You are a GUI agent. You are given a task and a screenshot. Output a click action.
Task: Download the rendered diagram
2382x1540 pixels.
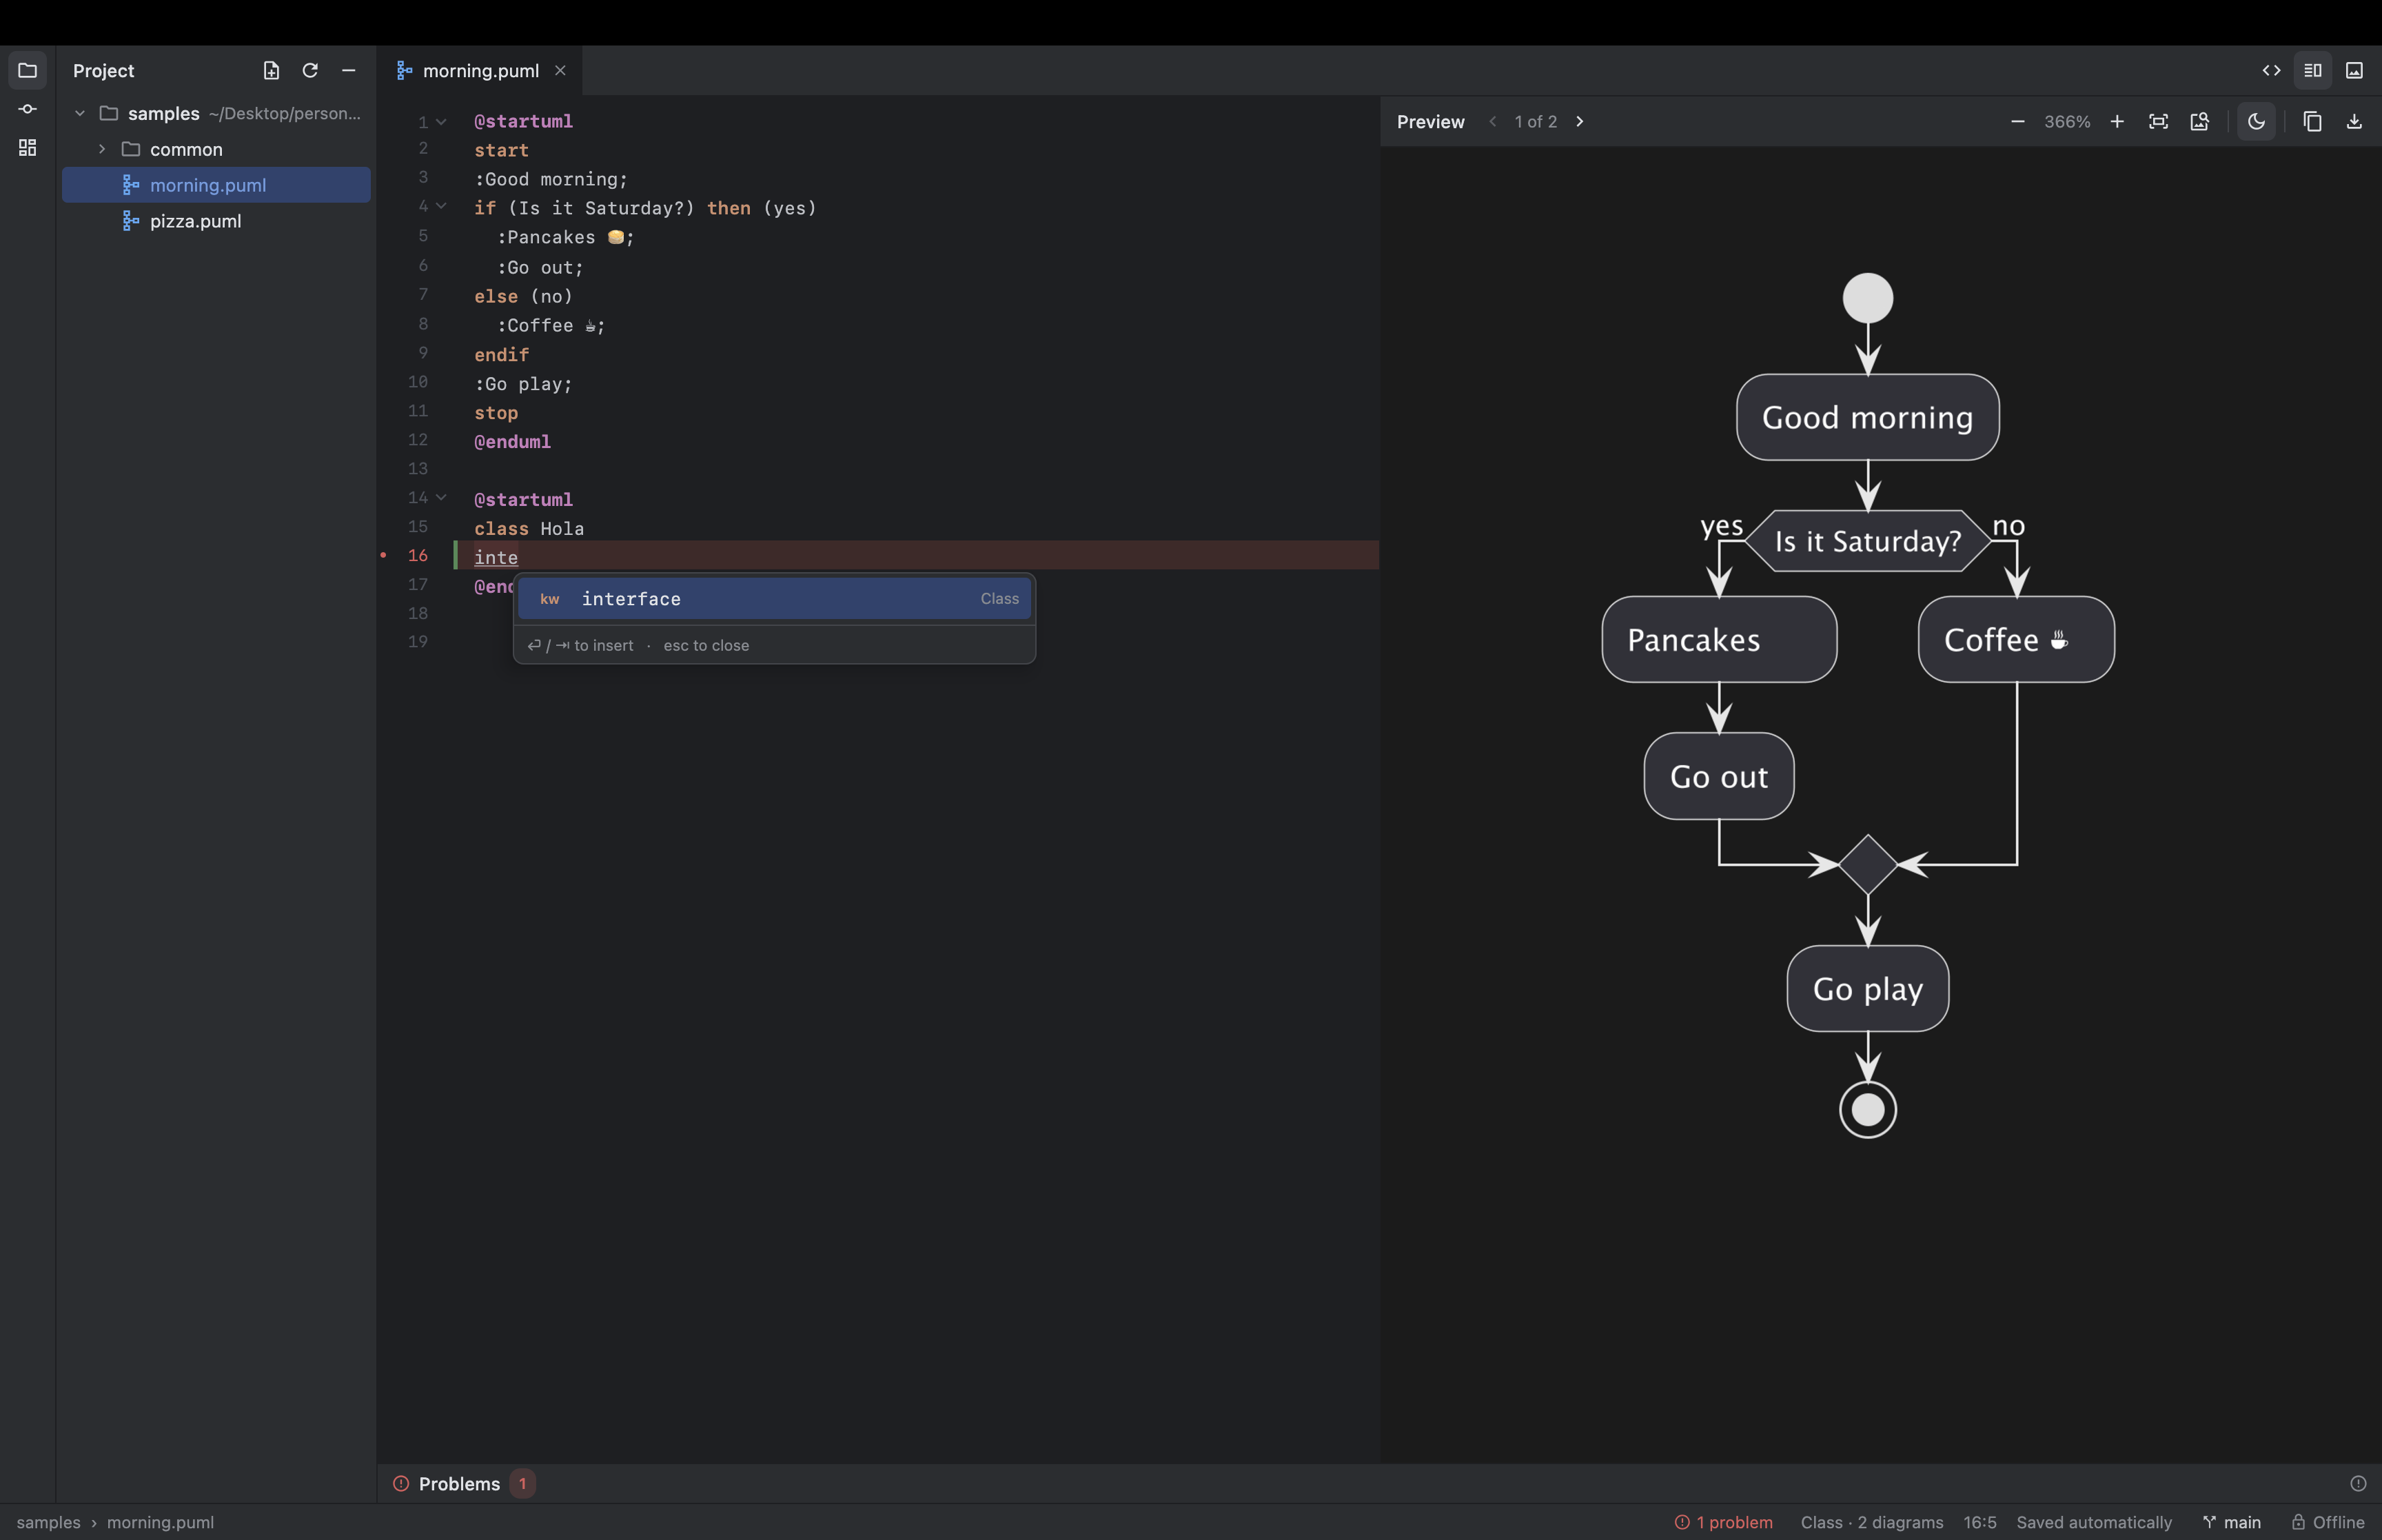click(2354, 121)
